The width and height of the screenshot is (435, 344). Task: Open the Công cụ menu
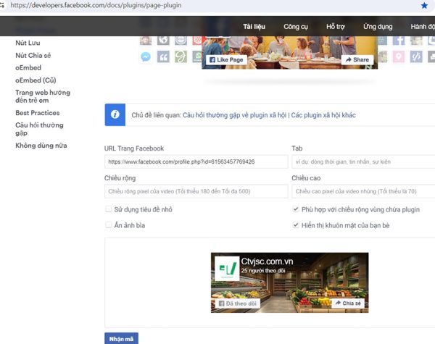click(x=296, y=27)
